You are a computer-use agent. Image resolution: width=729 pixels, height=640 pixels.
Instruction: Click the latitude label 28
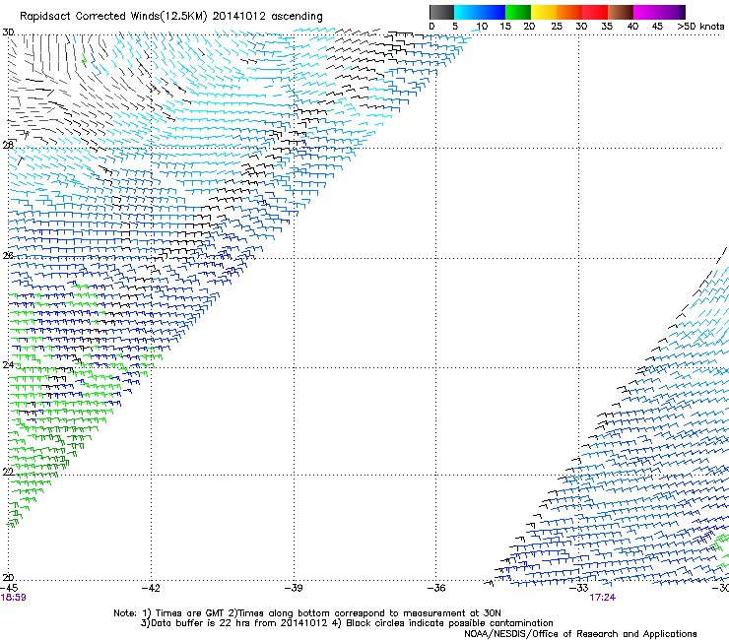[x=8, y=145]
